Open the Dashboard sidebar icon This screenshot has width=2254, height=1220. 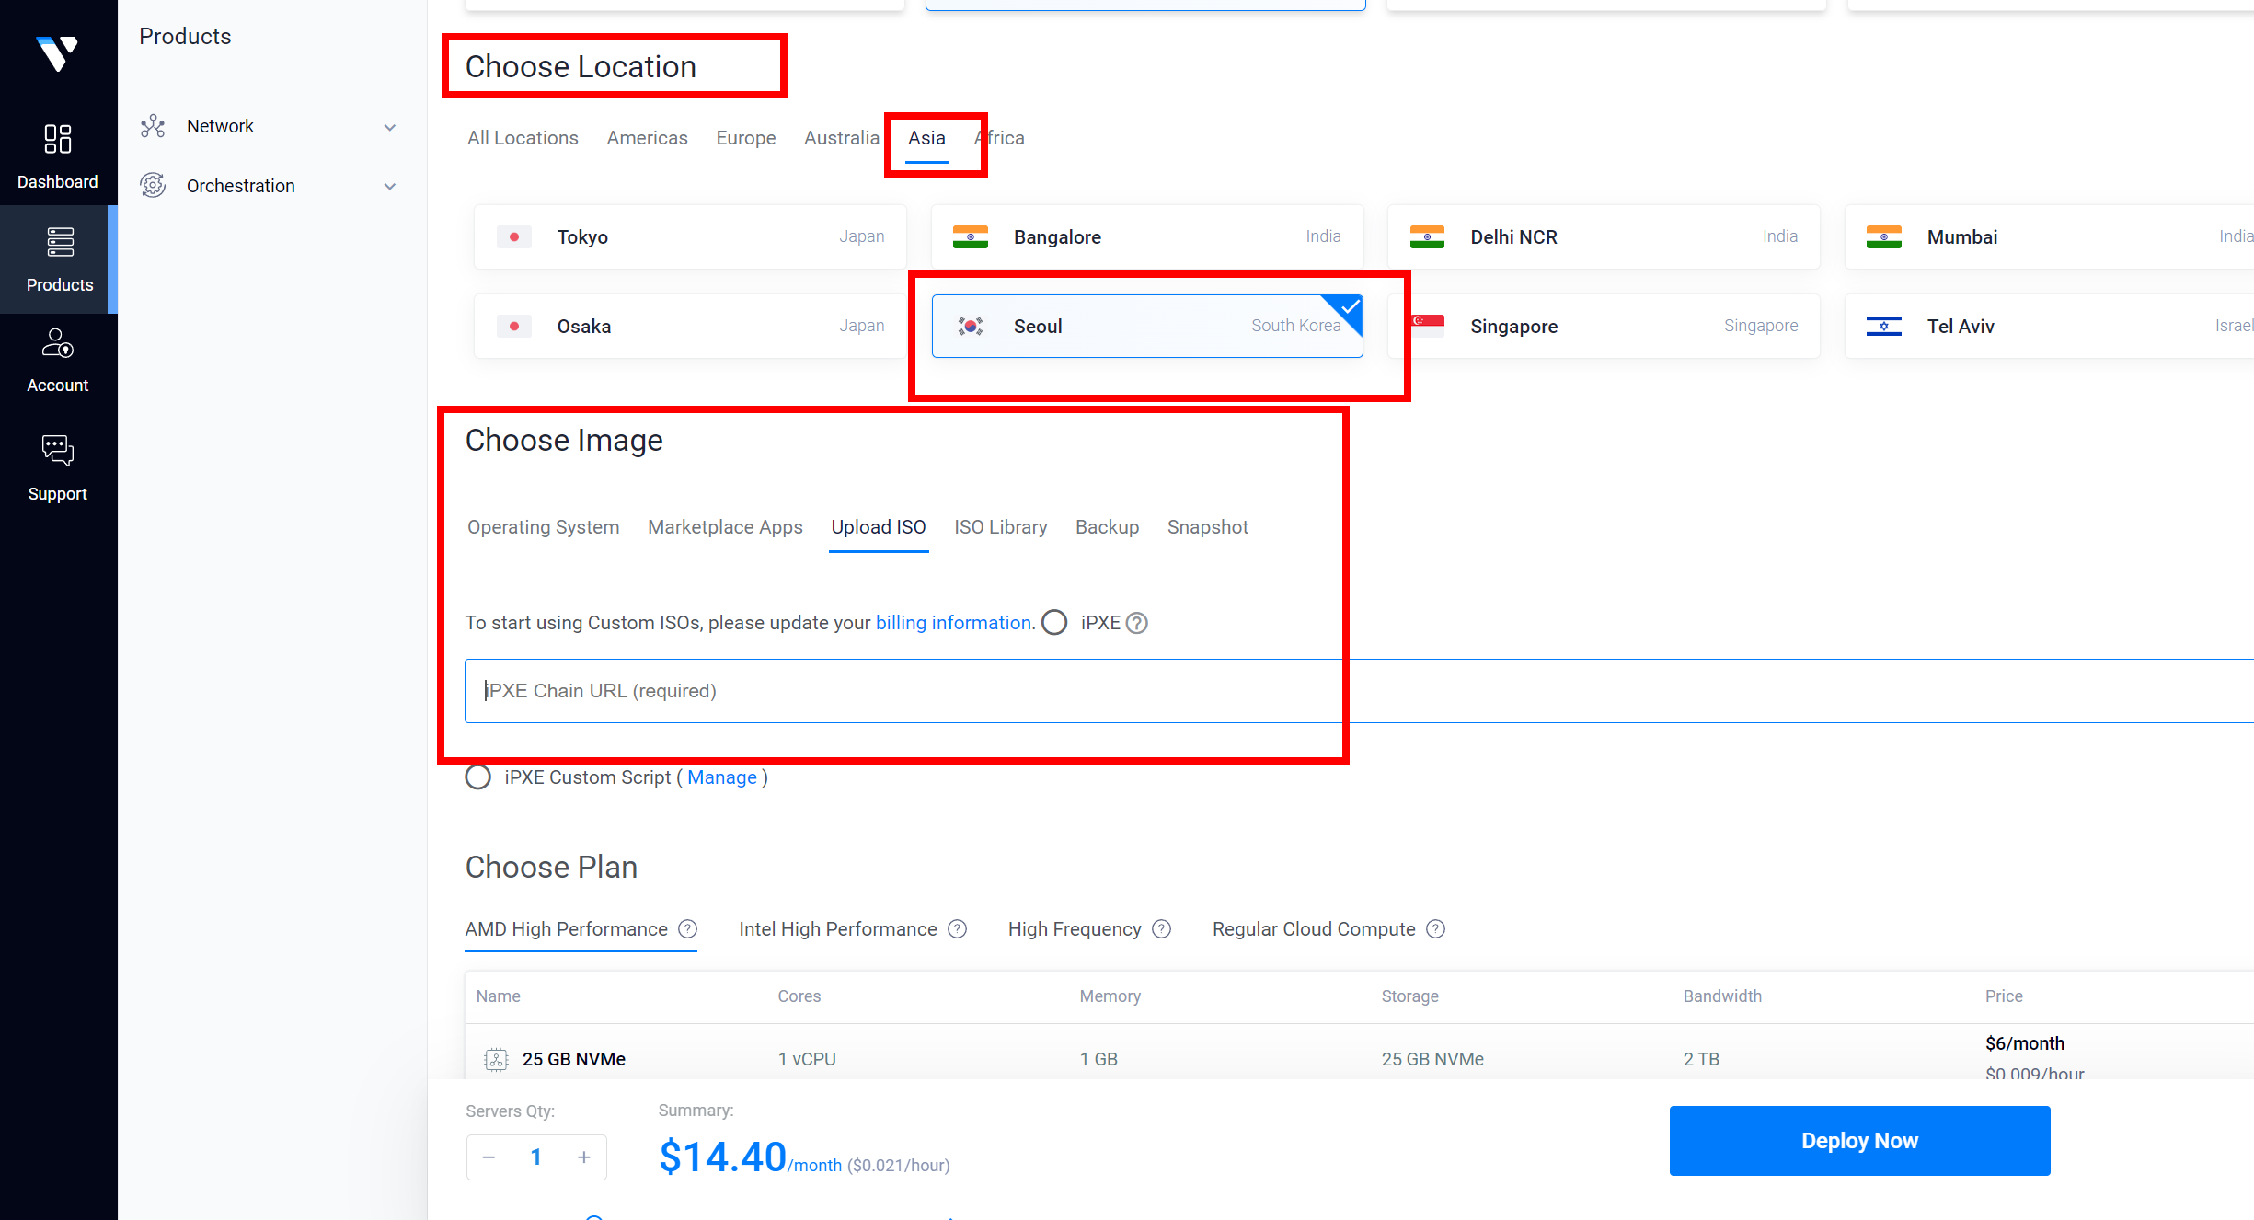57,140
